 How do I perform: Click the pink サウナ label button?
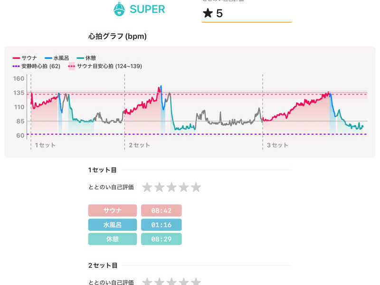[x=113, y=210]
